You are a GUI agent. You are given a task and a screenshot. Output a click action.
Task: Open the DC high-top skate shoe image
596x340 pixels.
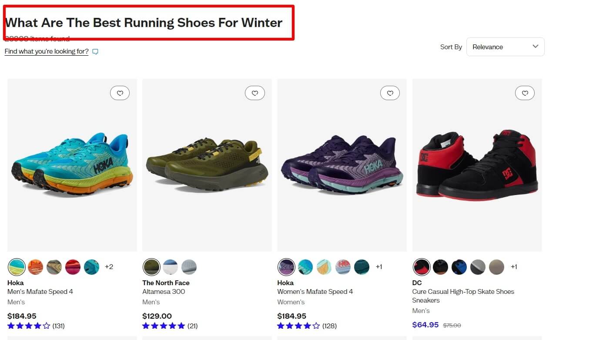pos(477,165)
